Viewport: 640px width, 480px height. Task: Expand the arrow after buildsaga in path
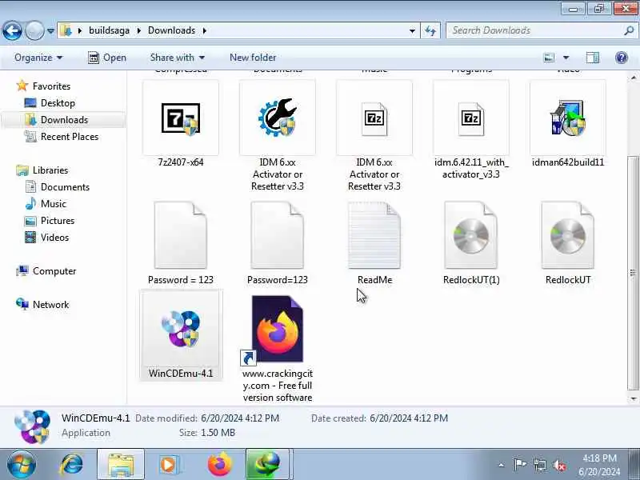[x=138, y=30]
